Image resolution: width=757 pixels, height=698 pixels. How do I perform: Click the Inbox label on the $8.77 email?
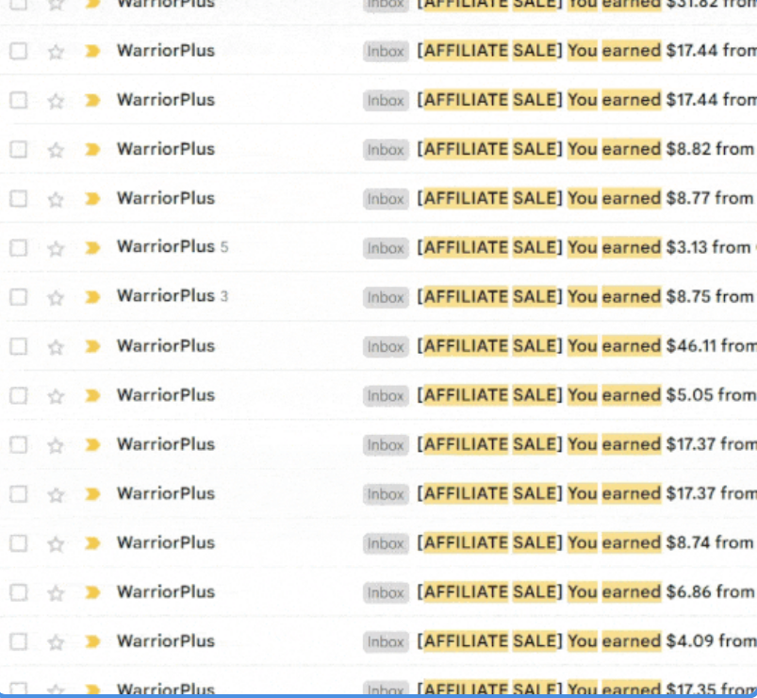pos(386,198)
